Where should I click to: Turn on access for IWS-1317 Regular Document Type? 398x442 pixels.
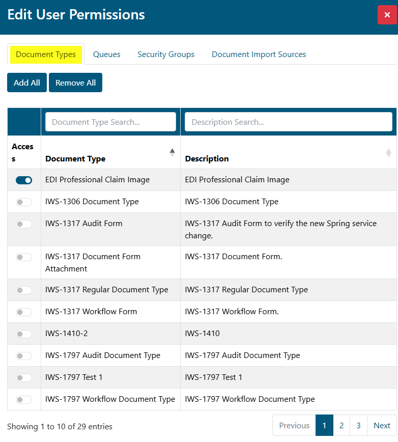[x=24, y=290]
